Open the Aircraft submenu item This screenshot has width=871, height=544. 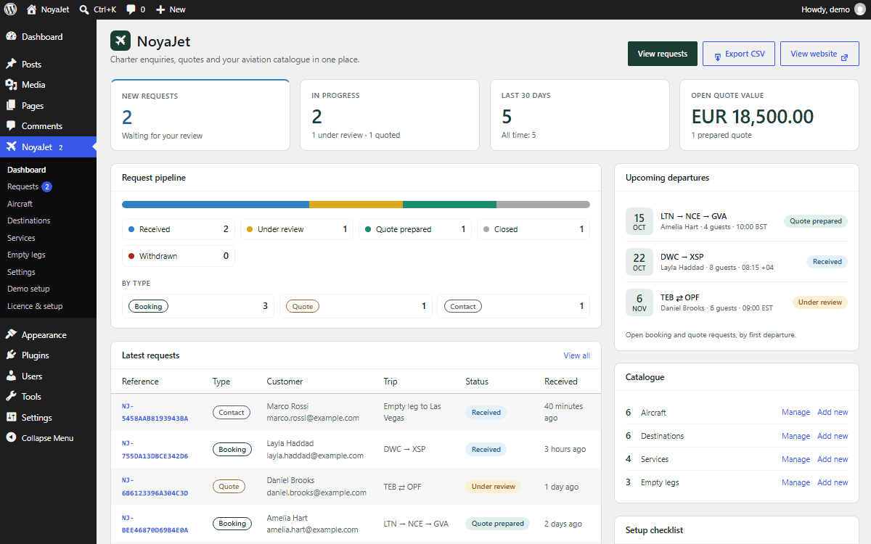[x=20, y=204]
